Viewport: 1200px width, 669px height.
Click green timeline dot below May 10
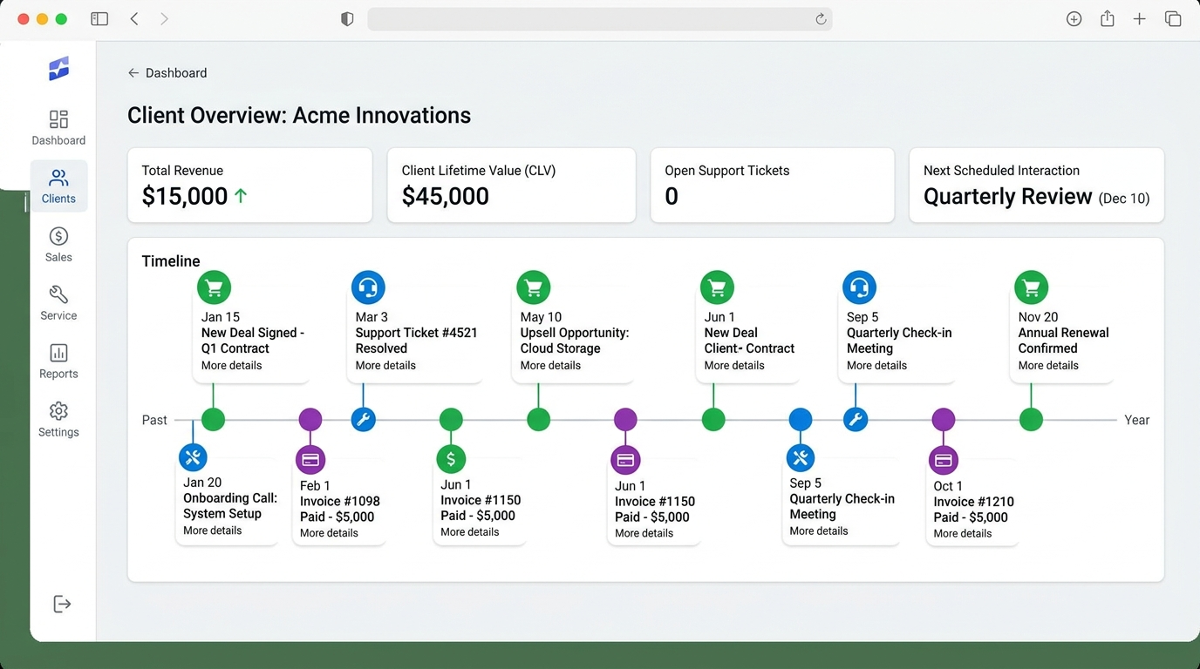pyautogui.click(x=539, y=420)
